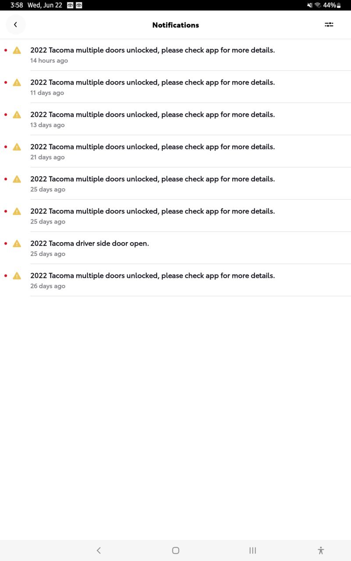Open the 26 days ago doors unlocked notification
The height and width of the screenshot is (561, 351).
pyautogui.click(x=175, y=280)
